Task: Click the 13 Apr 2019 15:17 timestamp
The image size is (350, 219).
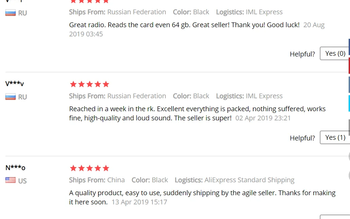Action: (139, 202)
